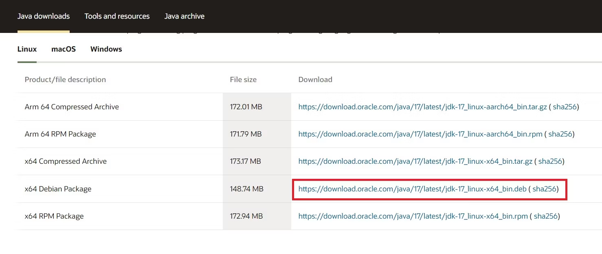
Task: Click the 171.79 MB file size
Action: coord(246,134)
